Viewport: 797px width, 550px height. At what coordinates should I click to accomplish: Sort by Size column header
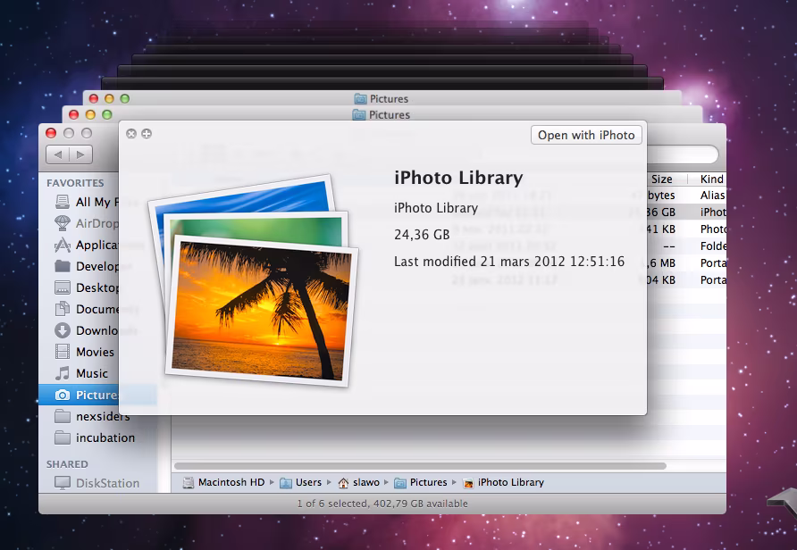(662, 179)
